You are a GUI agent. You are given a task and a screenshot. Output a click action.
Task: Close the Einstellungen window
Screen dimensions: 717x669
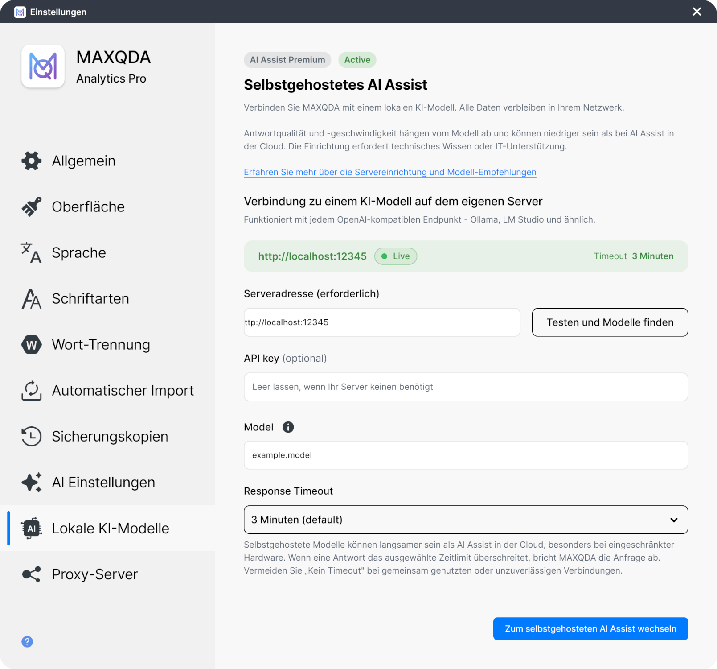(697, 12)
